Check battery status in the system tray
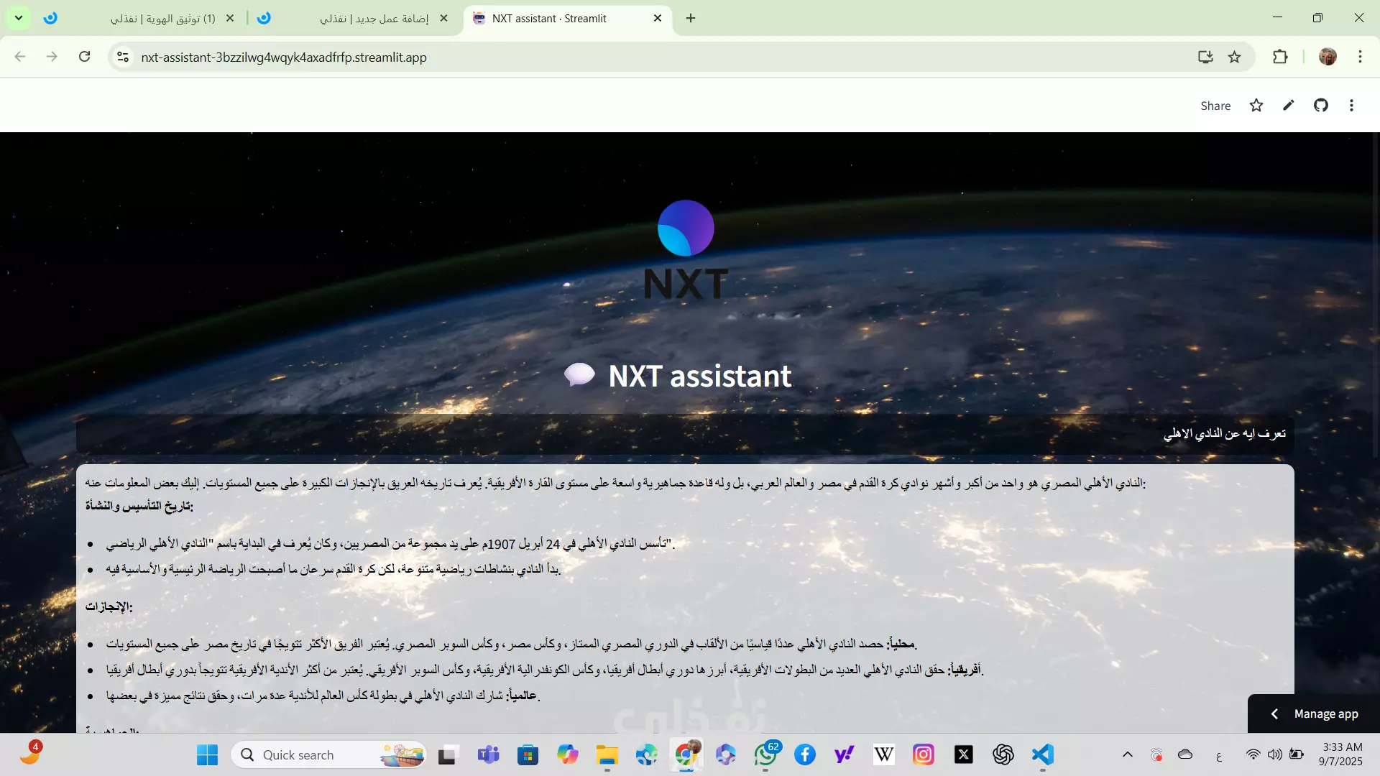The height and width of the screenshot is (776, 1380). pos(1297,754)
